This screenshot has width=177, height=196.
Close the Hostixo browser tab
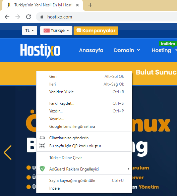coord(77,5)
